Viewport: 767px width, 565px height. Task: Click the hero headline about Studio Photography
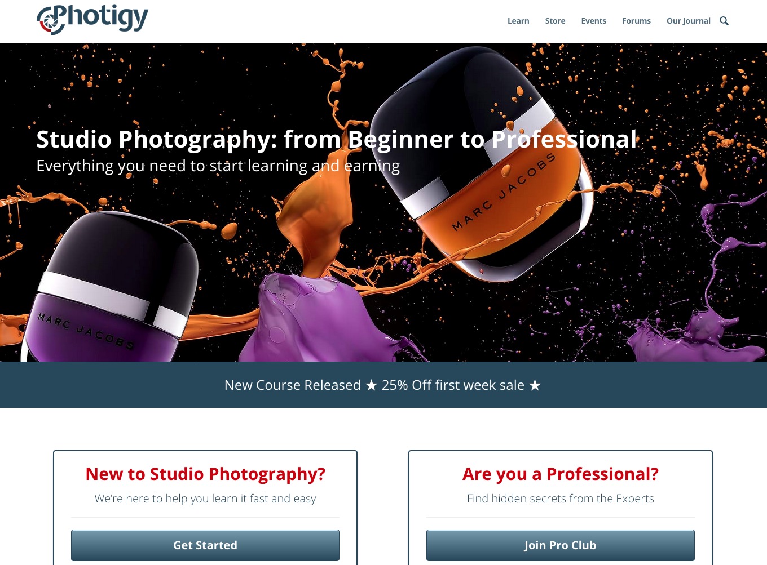(x=337, y=140)
